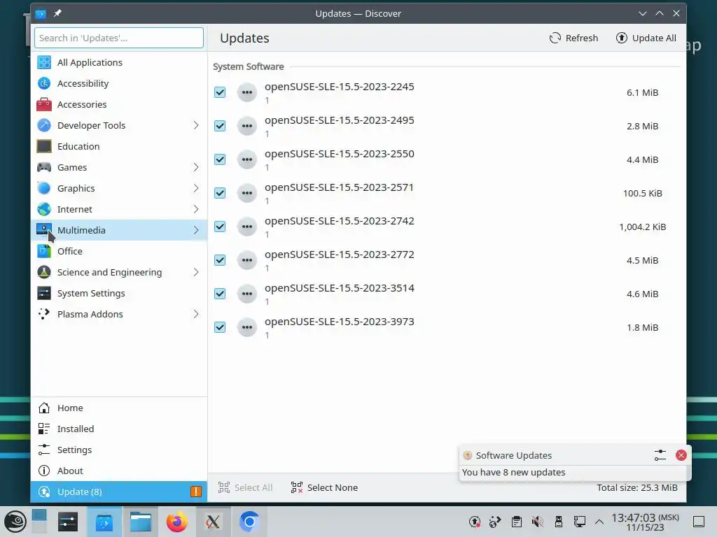Uncheck update openSUSE-SLE-15.5-2023-3514

tap(220, 294)
